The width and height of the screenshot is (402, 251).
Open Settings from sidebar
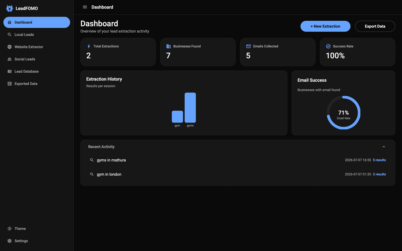[x=37, y=241]
